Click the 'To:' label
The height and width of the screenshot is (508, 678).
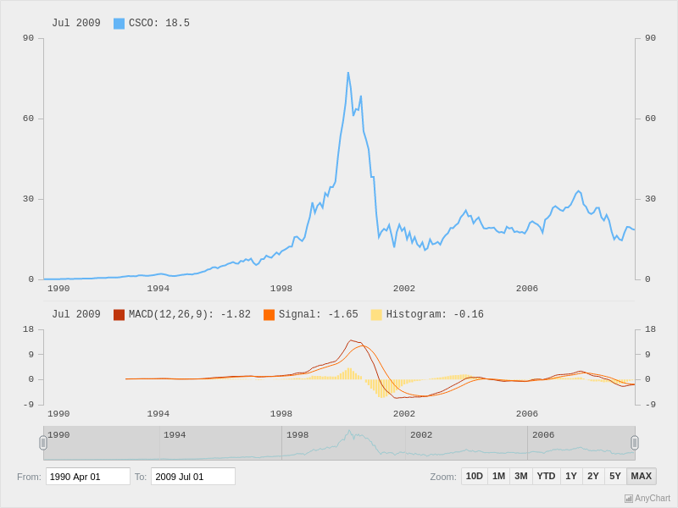point(141,477)
